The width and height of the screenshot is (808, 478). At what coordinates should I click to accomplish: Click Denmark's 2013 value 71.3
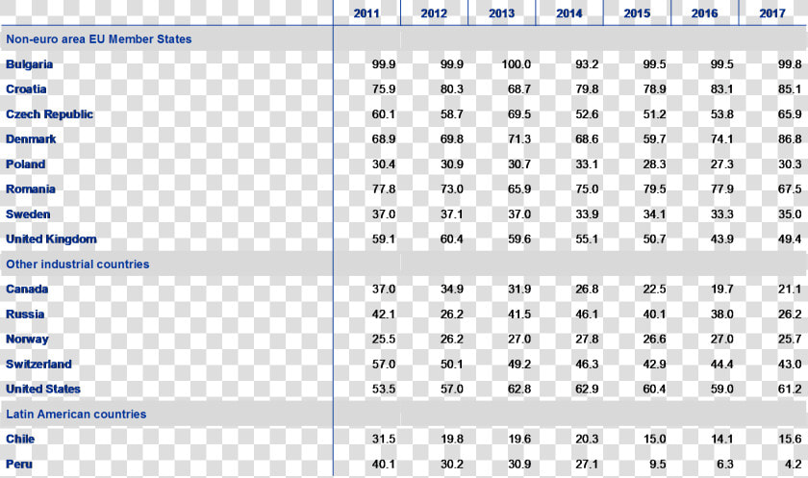(518, 139)
